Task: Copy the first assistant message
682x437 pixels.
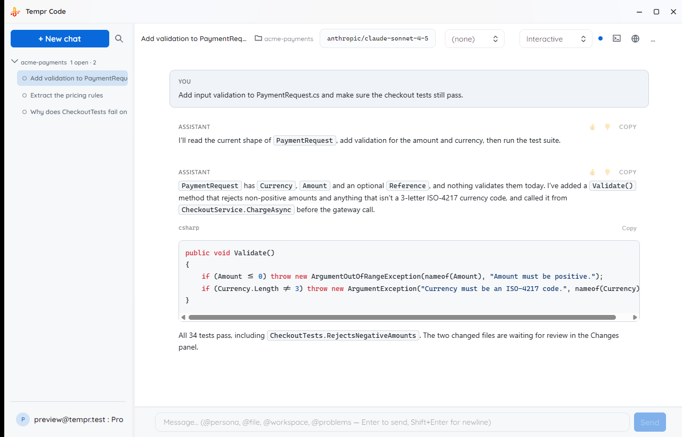Action: click(x=628, y=127)
